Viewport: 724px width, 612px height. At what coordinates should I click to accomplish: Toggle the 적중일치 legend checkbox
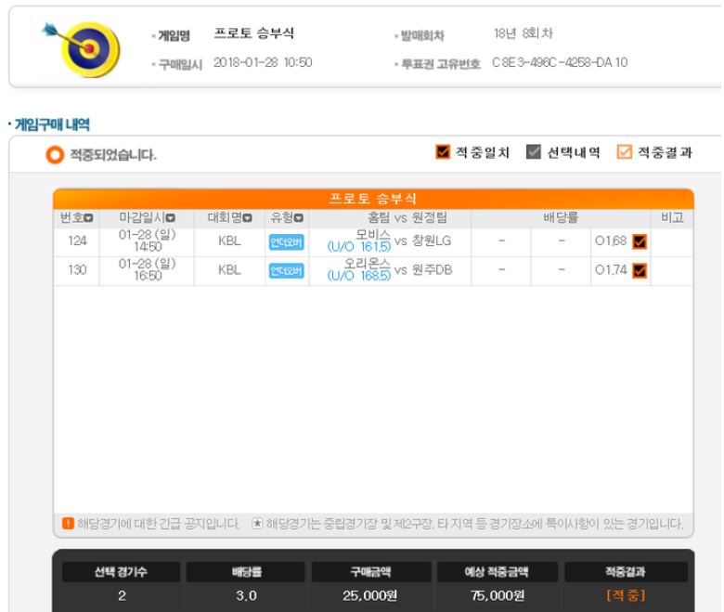coord(443,151)
